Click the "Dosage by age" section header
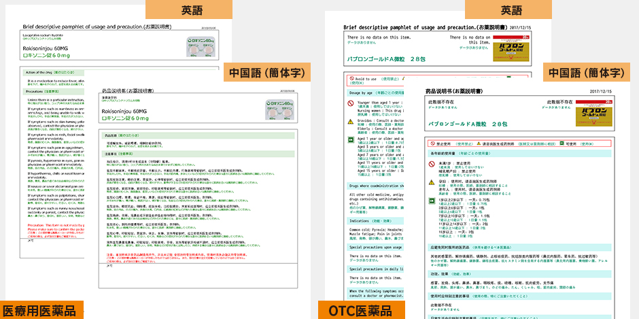This screenshot has width=639, height=319. [x=375, y=93]
